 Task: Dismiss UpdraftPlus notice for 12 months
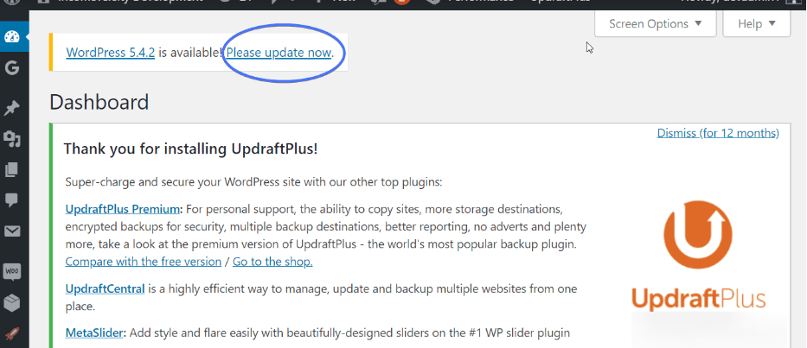[x=718, y=133]
